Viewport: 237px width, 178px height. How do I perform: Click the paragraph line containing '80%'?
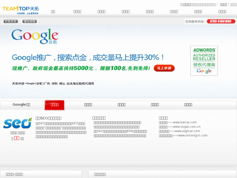click(120, 131)
